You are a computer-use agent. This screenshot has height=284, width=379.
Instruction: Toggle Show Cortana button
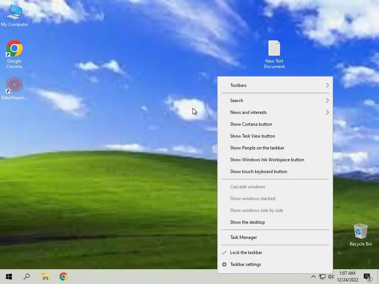click(x=275, y=124)
